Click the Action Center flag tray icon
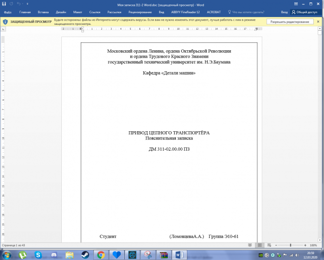 pyautogui.click(x=285, y=255)
